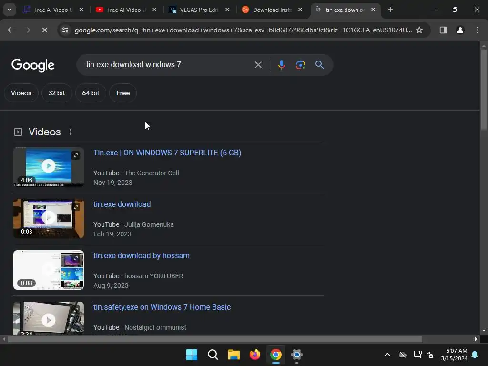The image size is (488, 366).
Task: Click the address bar URL
Action: (x=243, y=30)
